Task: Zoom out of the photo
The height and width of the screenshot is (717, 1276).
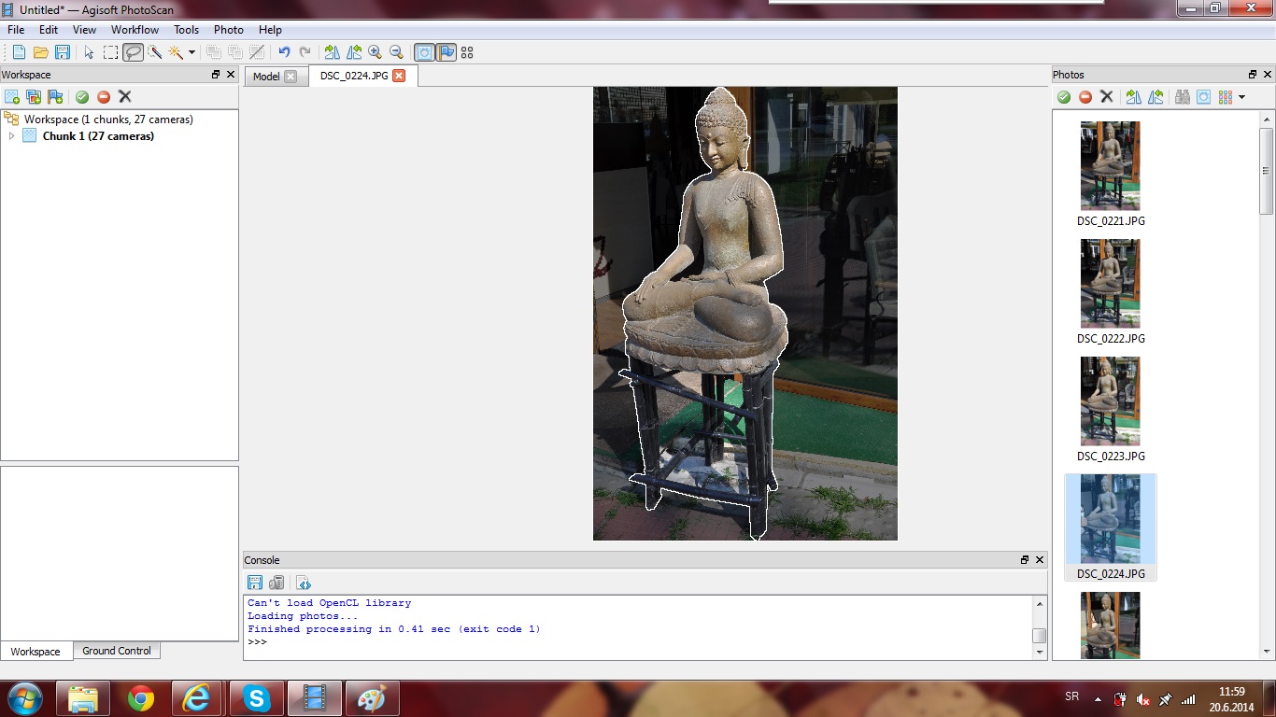Action: [397, 52]
